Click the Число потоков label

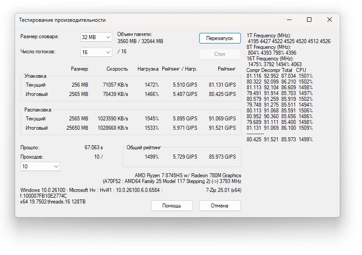point(38,52)
